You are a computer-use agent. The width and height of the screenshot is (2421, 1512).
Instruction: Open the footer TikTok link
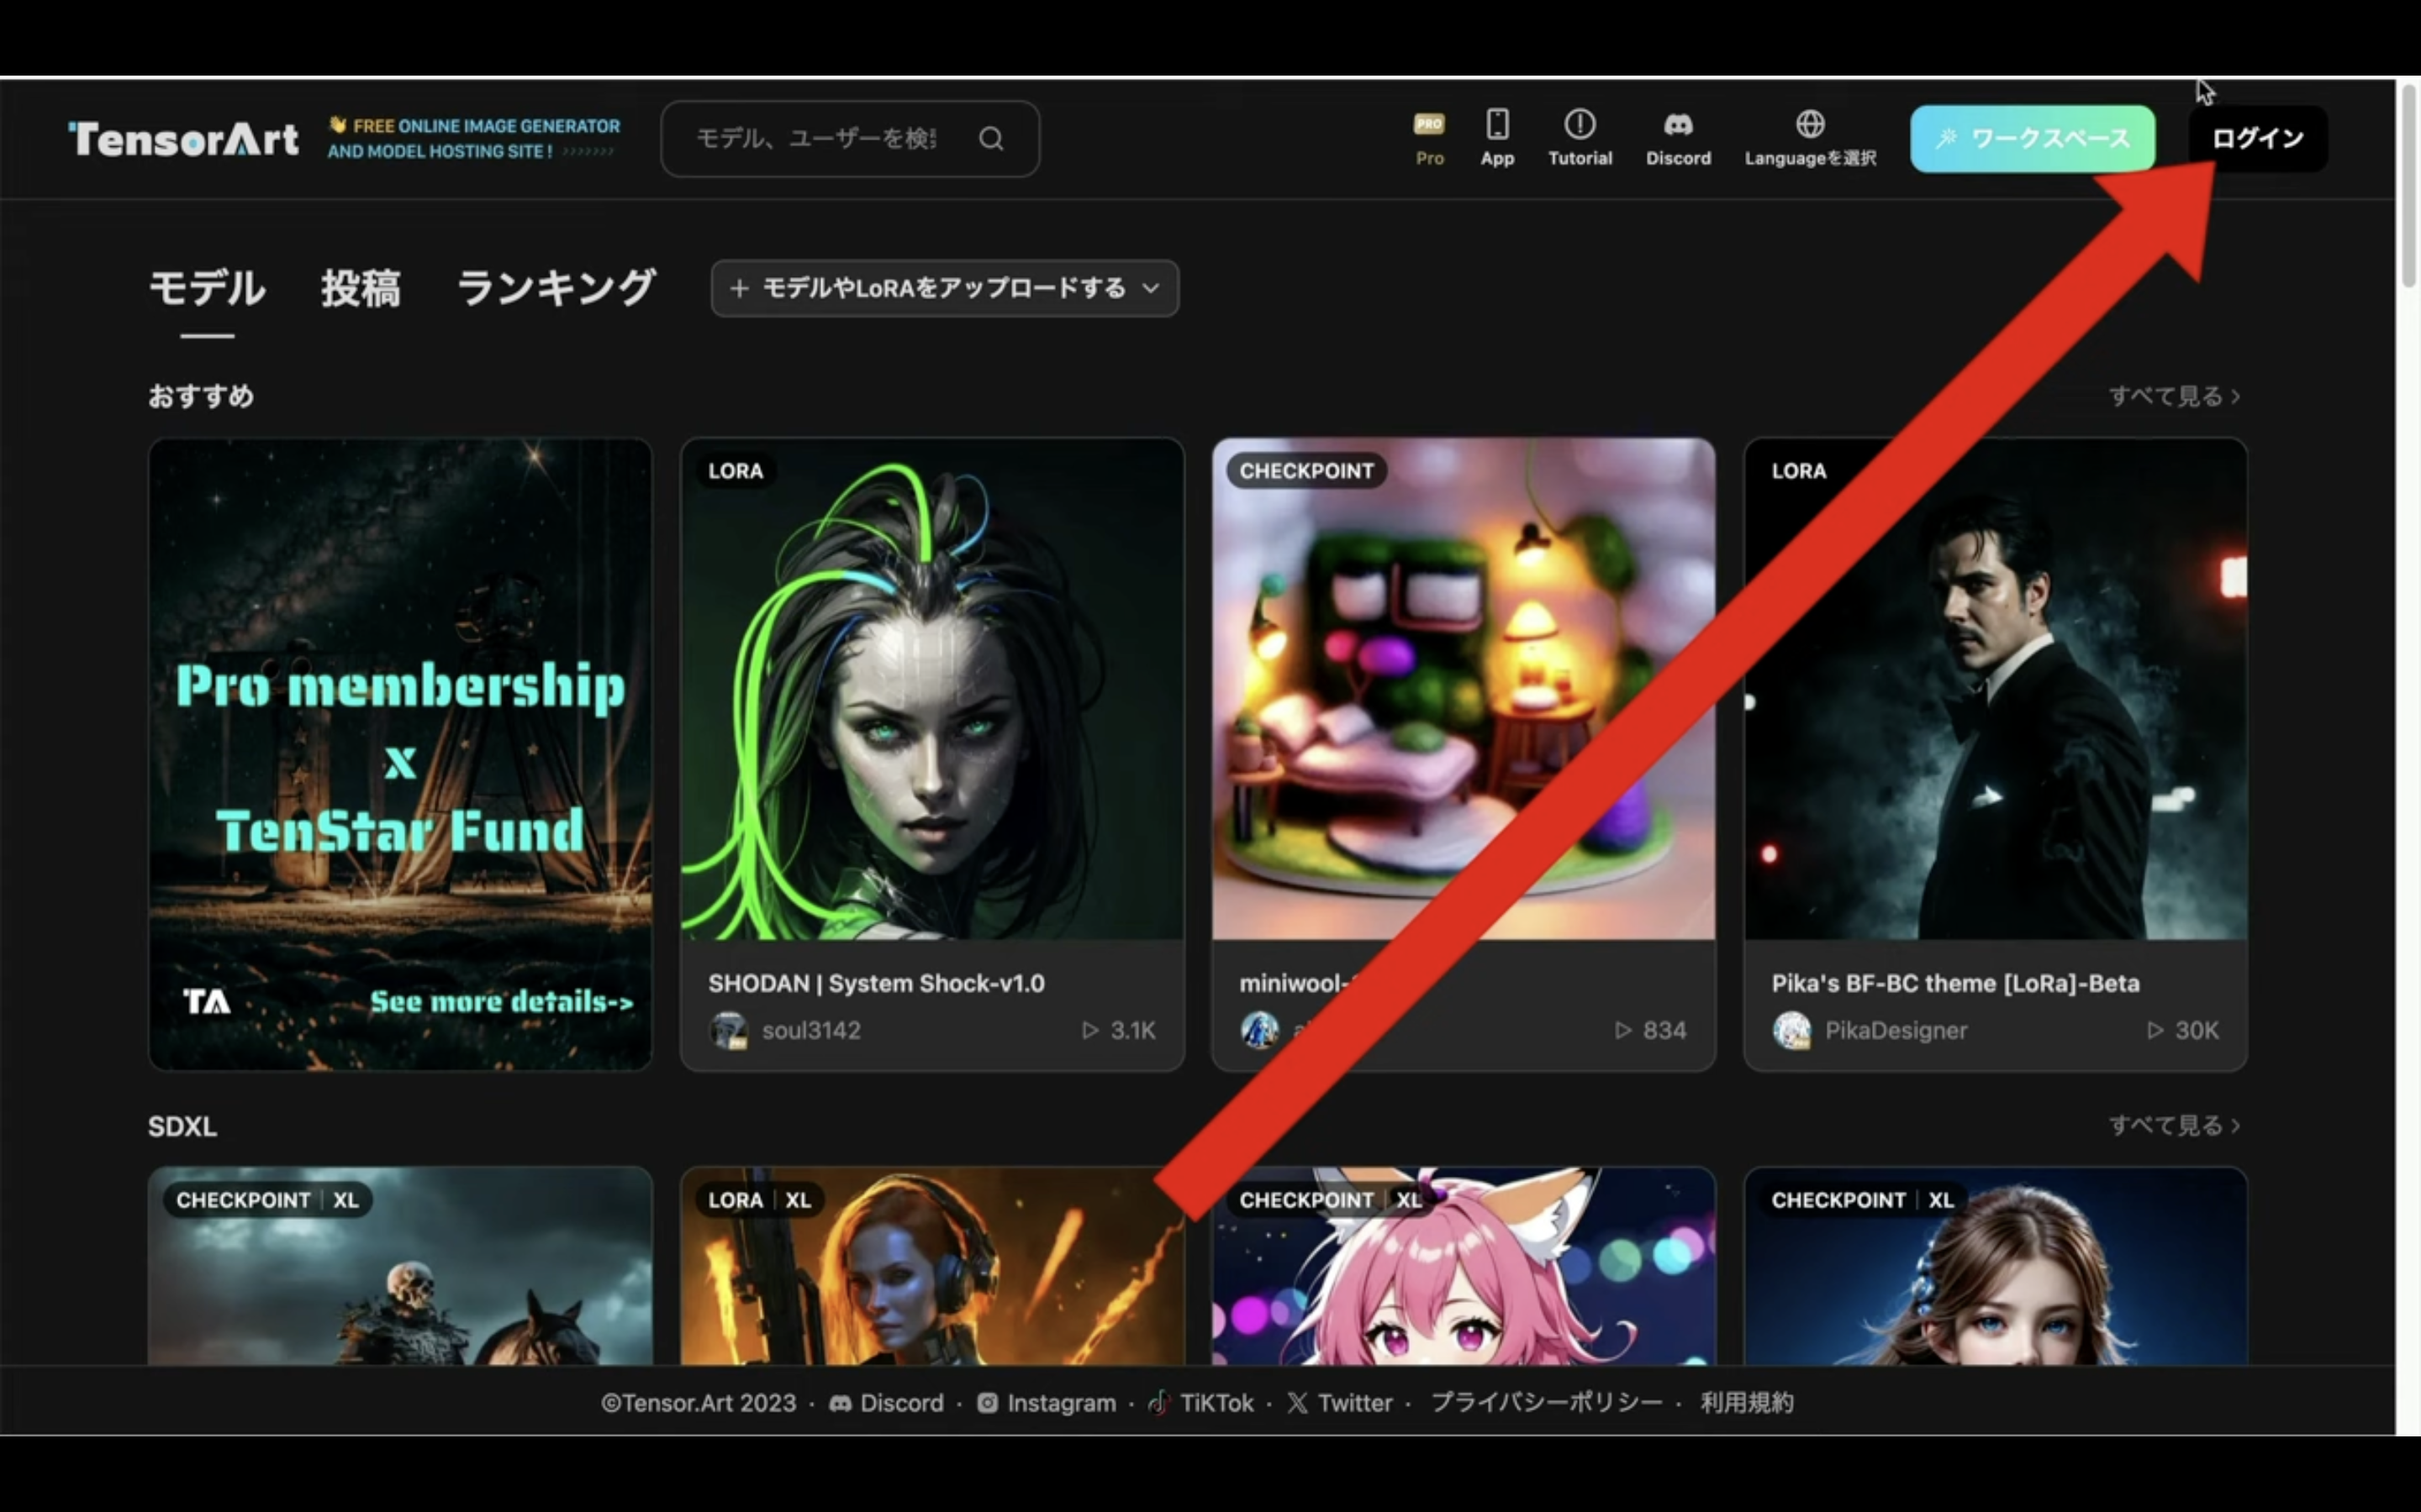(x=1200, y=1403)
